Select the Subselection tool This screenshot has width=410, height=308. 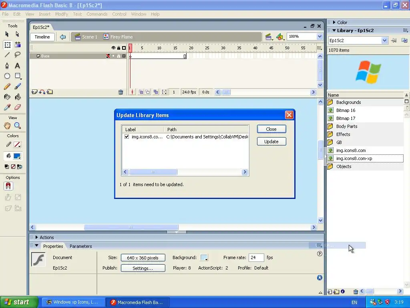coord(17,34)
